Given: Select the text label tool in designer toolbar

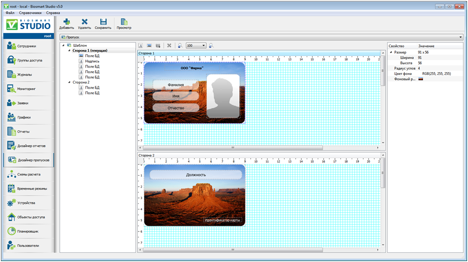Looking at the screenshot, I should point(141,46).
